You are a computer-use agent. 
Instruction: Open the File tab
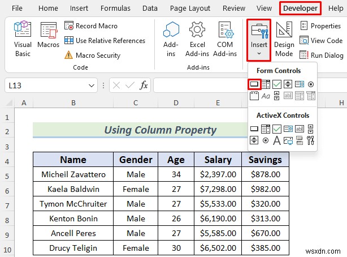click(17, 8)
